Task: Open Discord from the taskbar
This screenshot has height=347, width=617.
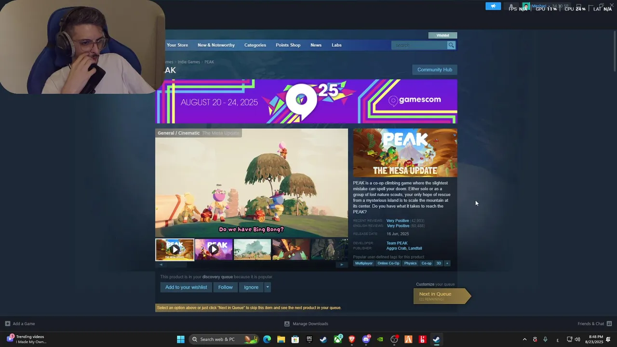Action: (366, 339)
